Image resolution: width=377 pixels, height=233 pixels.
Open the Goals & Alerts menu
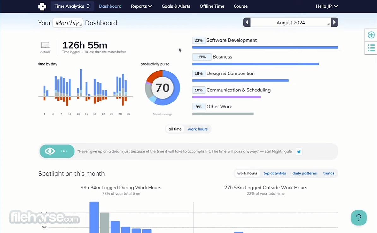point(176,6)
